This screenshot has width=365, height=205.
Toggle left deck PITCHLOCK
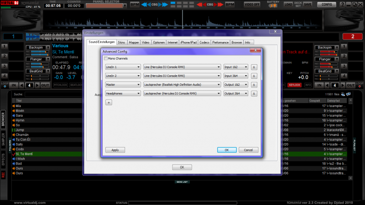point(60,85)
